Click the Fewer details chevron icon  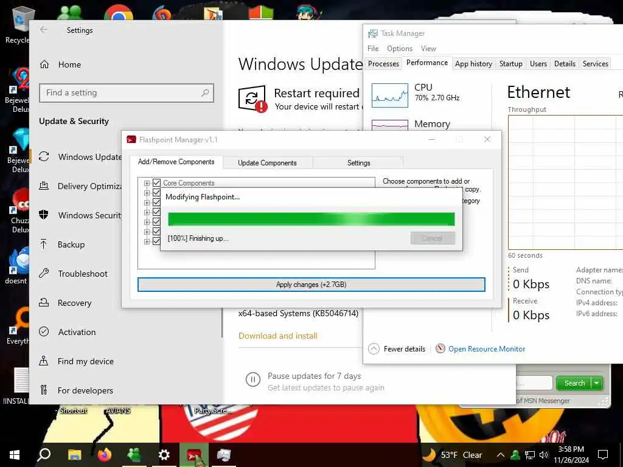pyautogui.click(x=374, y=349)
